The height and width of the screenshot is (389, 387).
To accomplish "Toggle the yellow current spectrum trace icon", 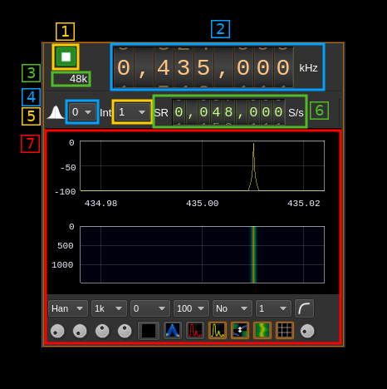I will point(218,331).
